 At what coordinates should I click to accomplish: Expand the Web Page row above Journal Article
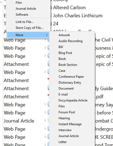[45, 113]
